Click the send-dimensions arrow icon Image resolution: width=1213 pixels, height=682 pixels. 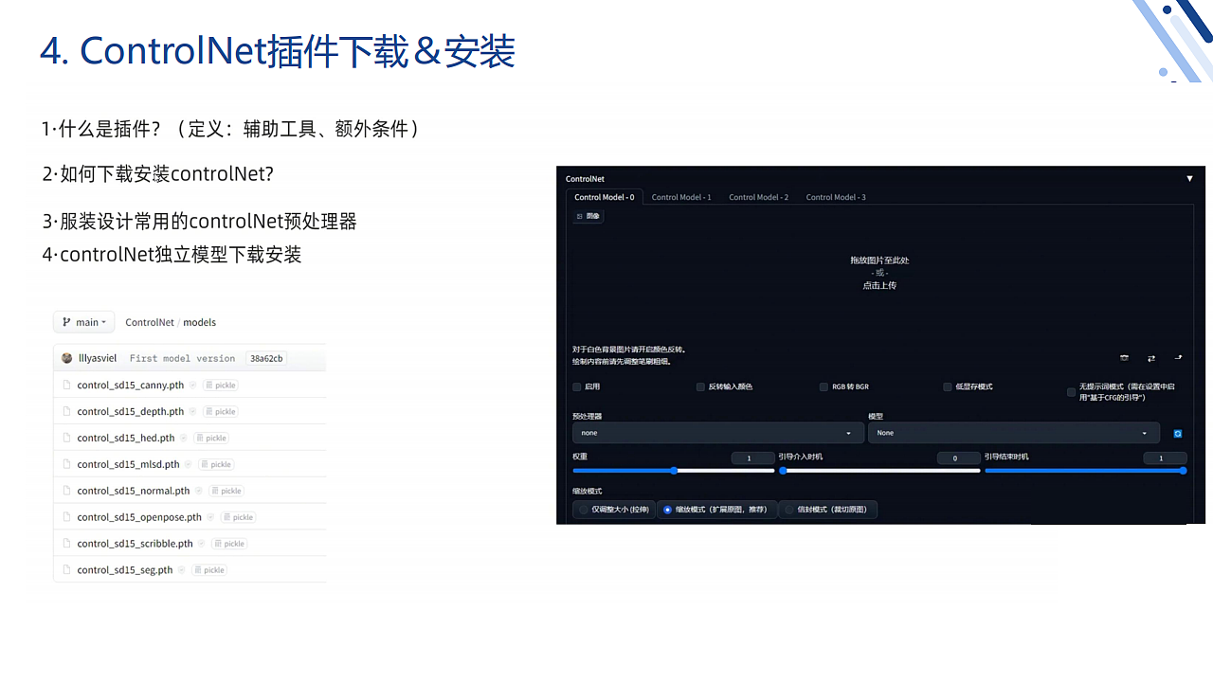[1179, 358]
